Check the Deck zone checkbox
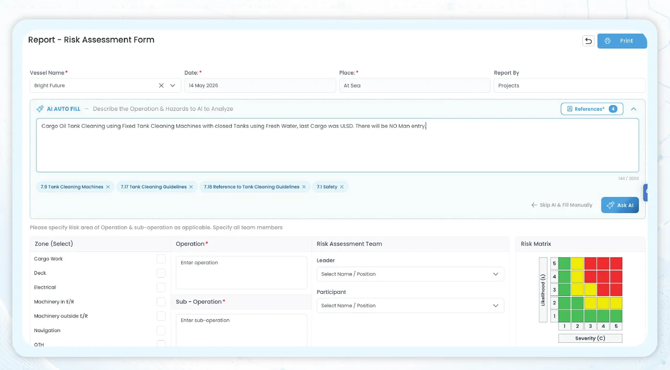The image size is (670, 370). click(161, 273)
